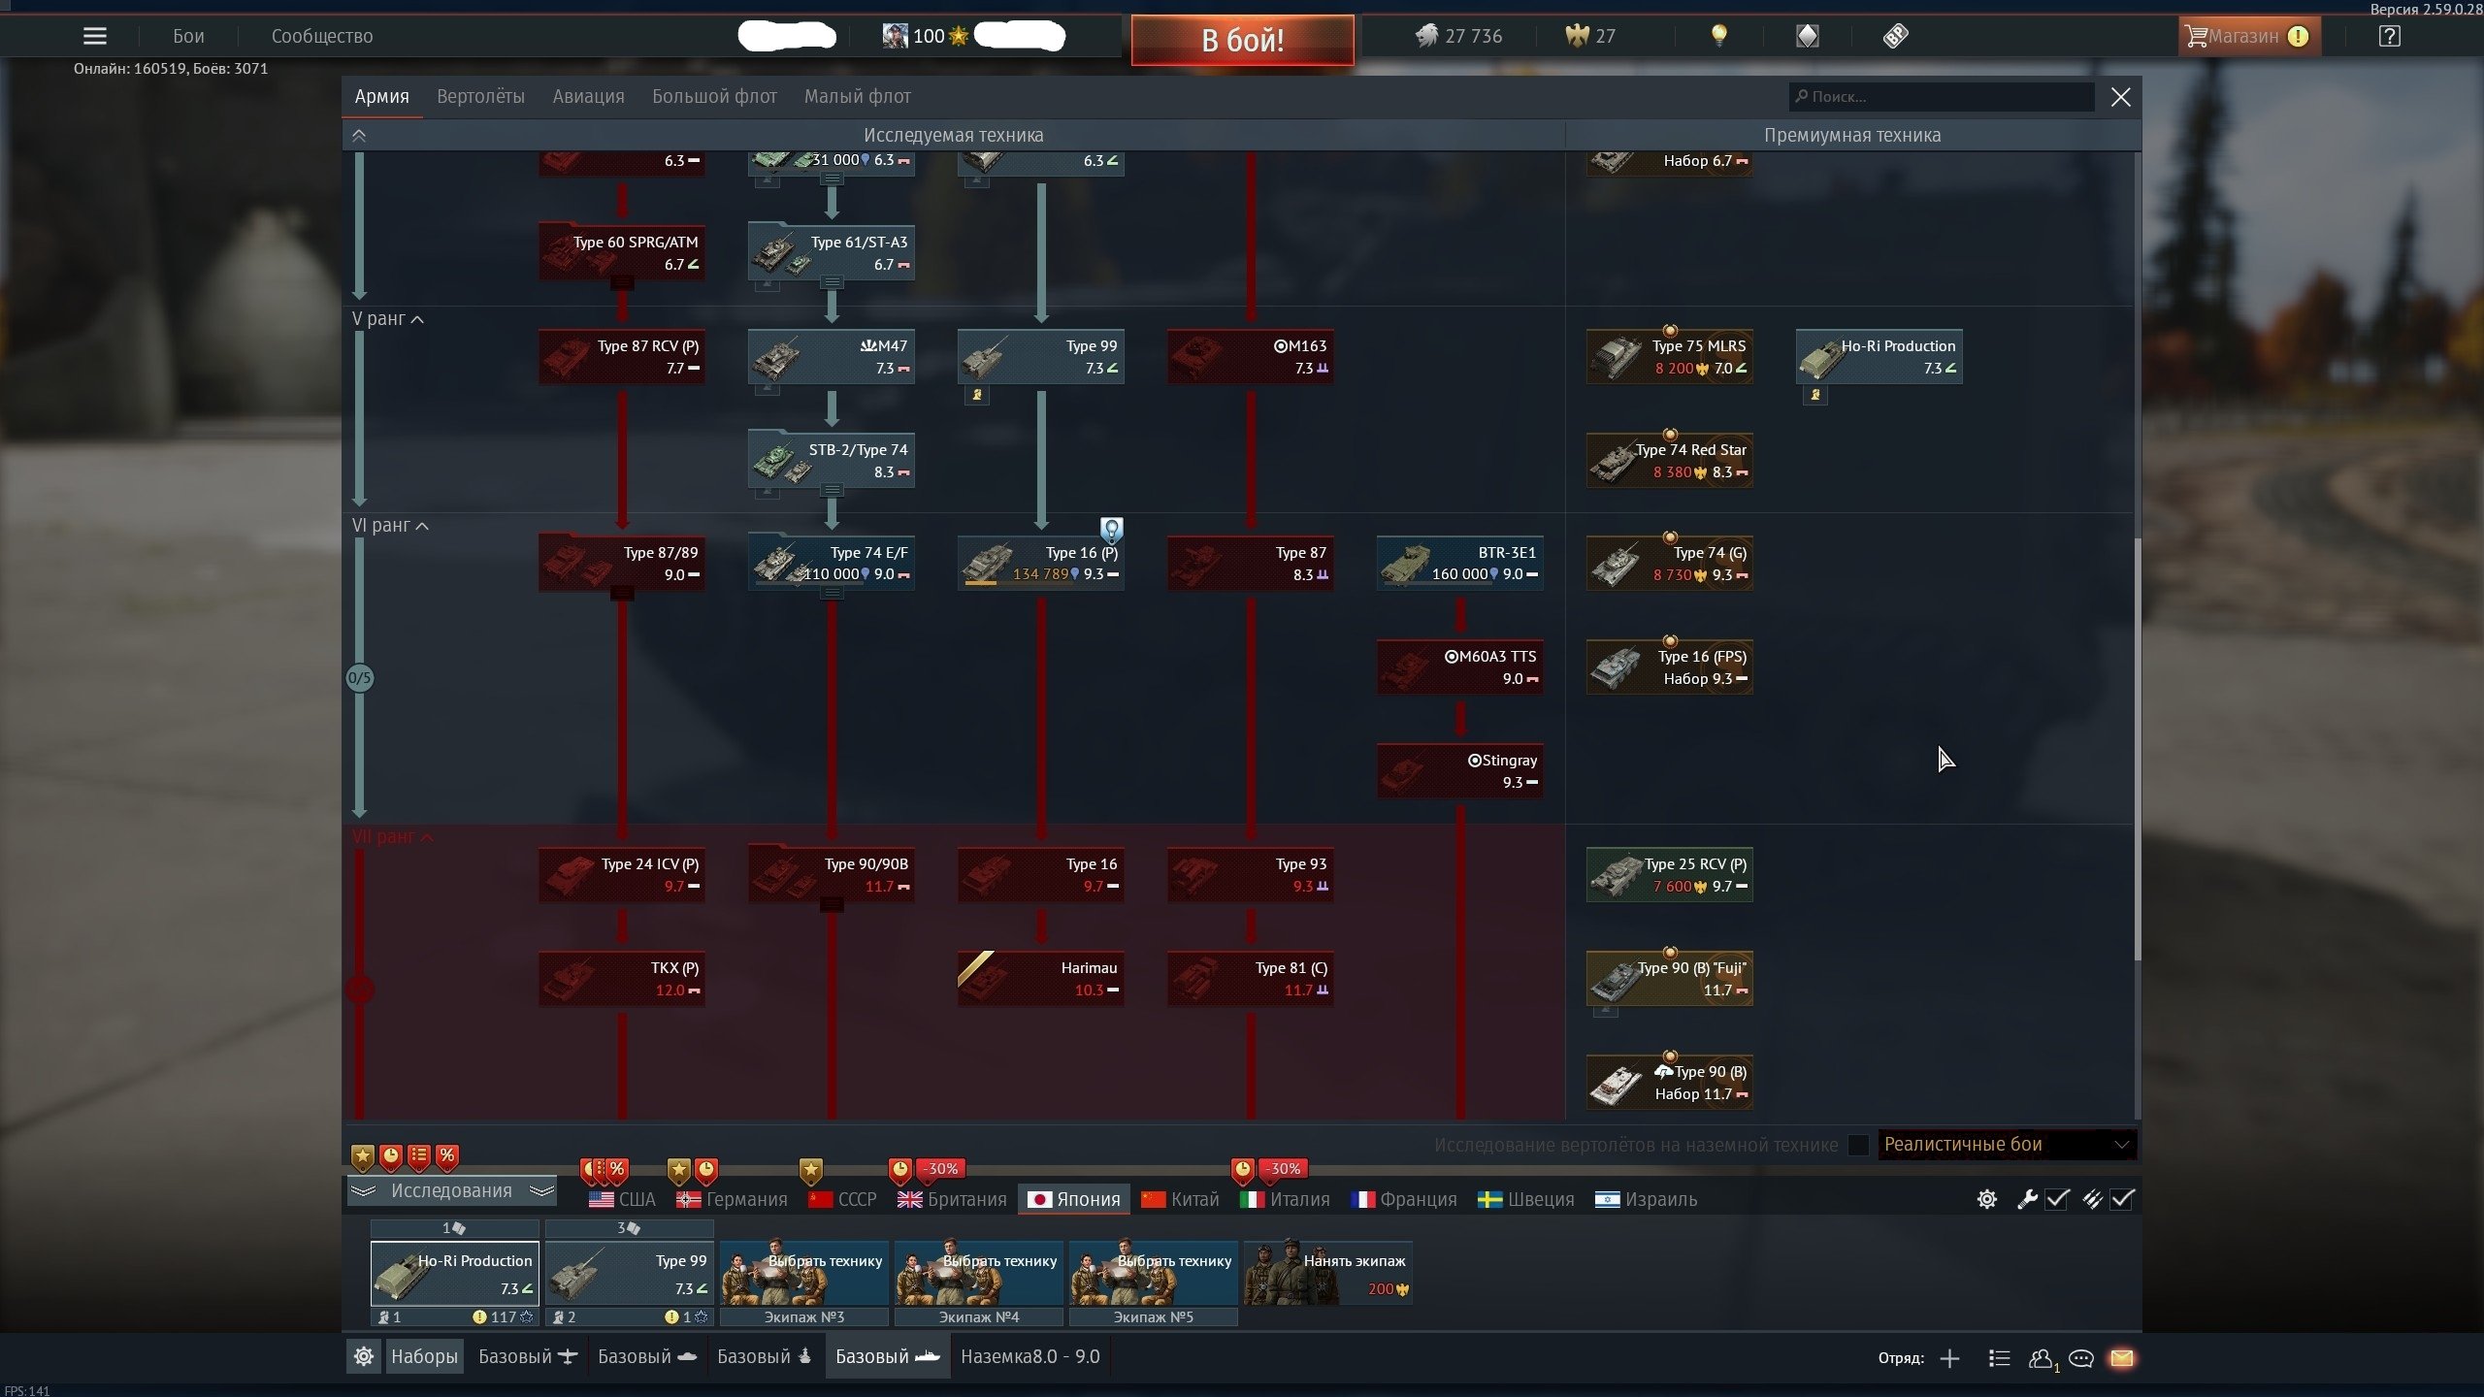Switch to the Авиация tab
The height and width of the screenshot is (1397, 2484).
[588, 96]
